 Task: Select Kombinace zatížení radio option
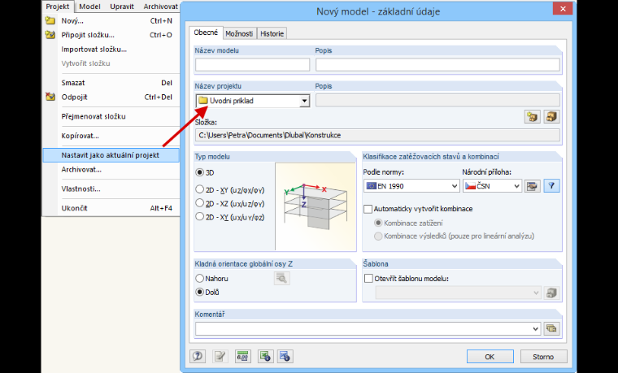click(x=378, y=223)
